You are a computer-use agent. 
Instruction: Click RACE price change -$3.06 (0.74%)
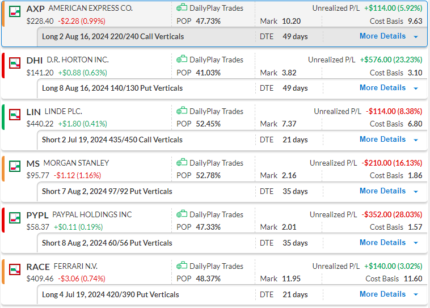click(82, 279)
